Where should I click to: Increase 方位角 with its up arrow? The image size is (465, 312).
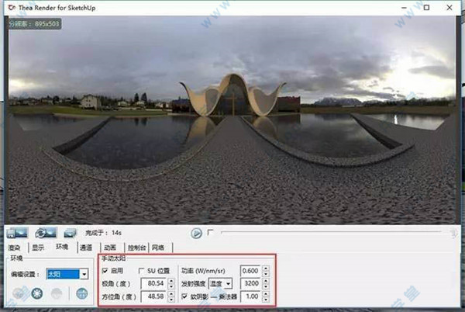click(171, 293)
